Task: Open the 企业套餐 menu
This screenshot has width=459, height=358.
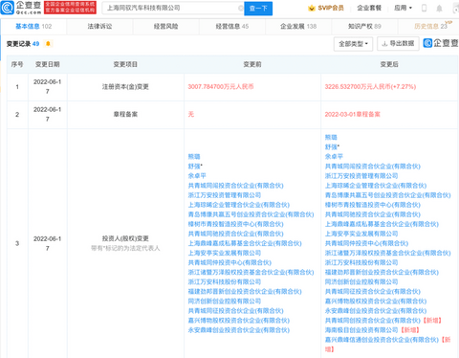Action: pyautogui.click(x=369, y=8)
